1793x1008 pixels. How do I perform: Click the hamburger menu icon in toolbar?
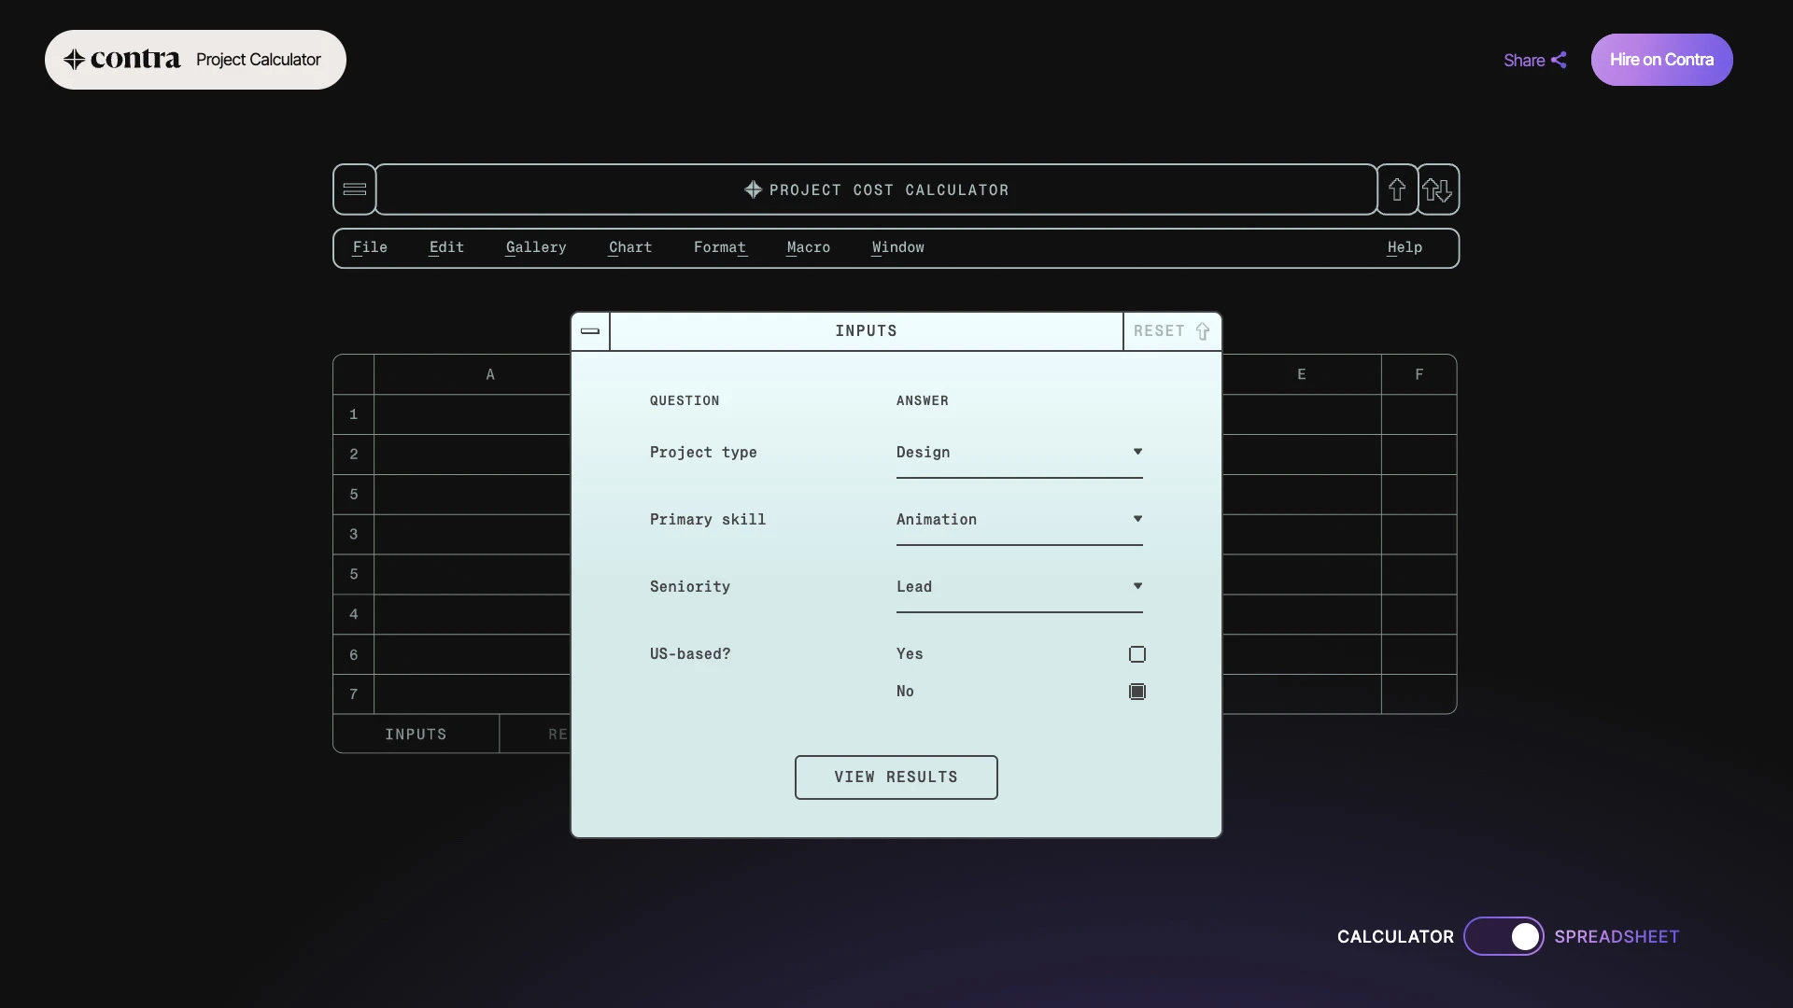pyautogui.click(x=353, y=189)
